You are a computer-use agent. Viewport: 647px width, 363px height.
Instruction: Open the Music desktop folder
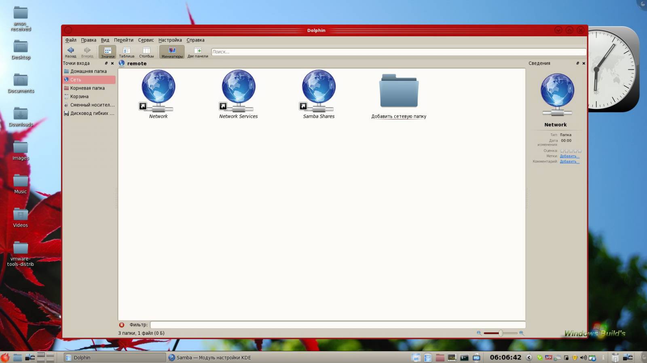click(x=21, y=184)
